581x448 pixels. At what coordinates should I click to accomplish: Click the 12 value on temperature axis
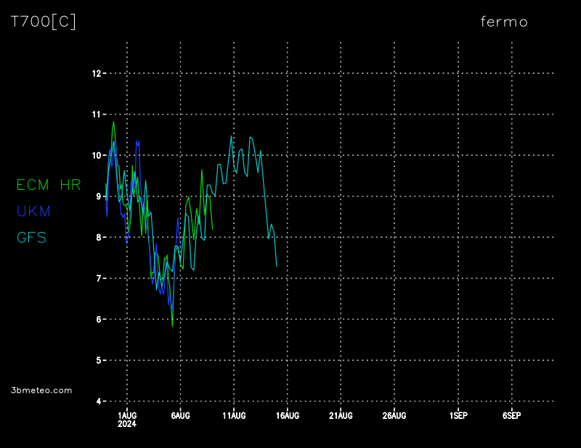(x=96, y=73)
